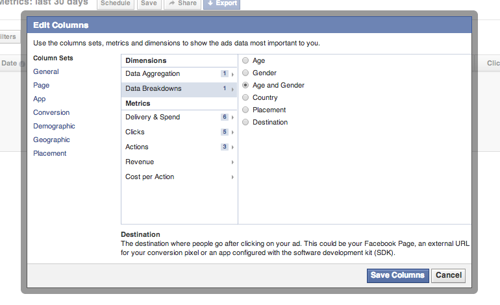This screenshot has width=500, height=305.
Task: Apply the General column set
Action: [46, 71]
